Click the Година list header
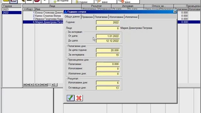 [x=12, y=6]
